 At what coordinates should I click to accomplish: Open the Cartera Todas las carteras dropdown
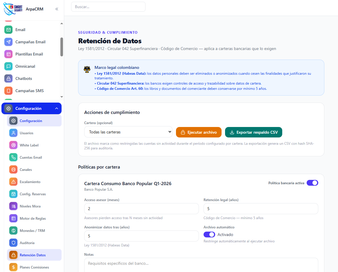click(128, 132)
